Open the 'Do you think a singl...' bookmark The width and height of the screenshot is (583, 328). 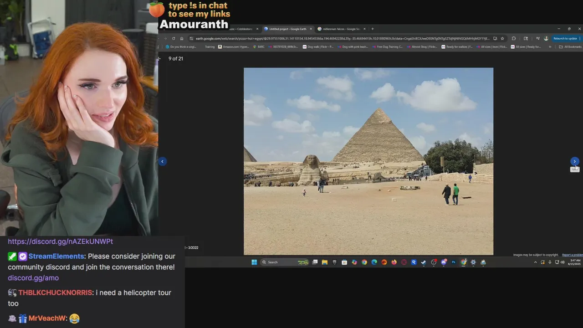181,46
